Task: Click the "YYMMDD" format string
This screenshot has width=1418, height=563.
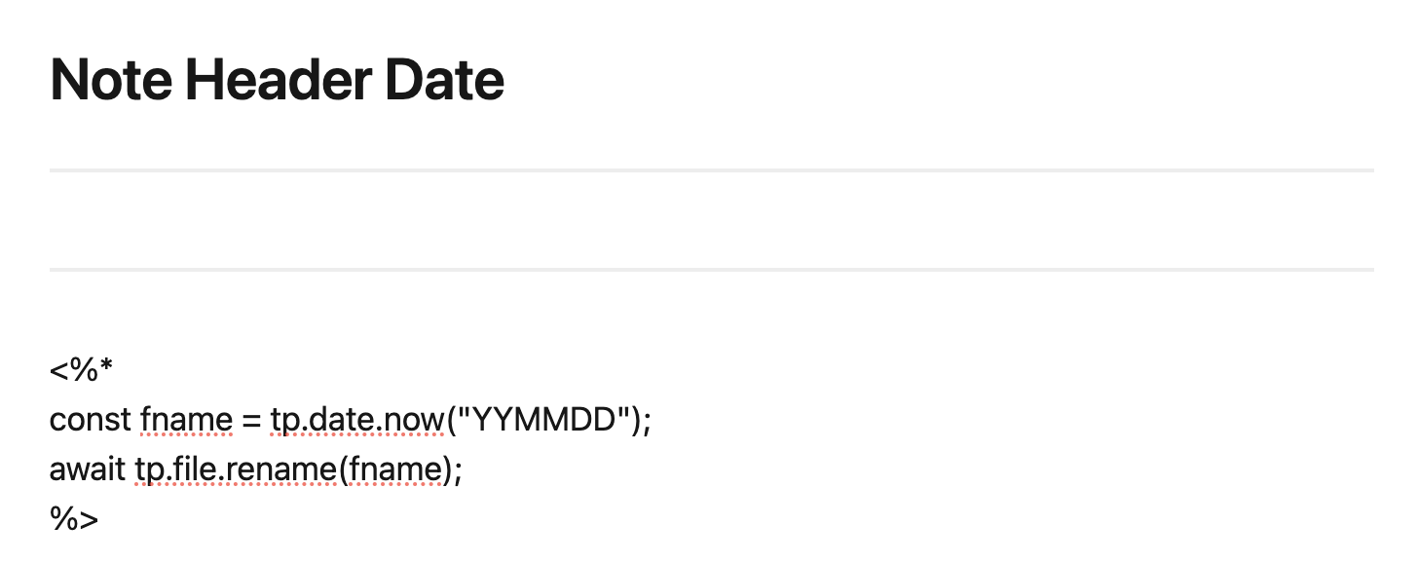Action: (541, 421)
